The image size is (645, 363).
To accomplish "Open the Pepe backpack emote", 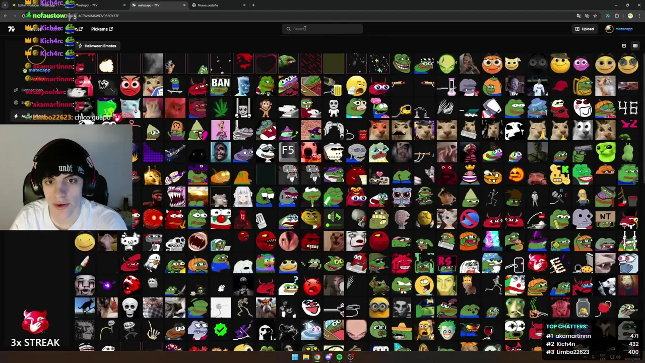I will (583, 86).
